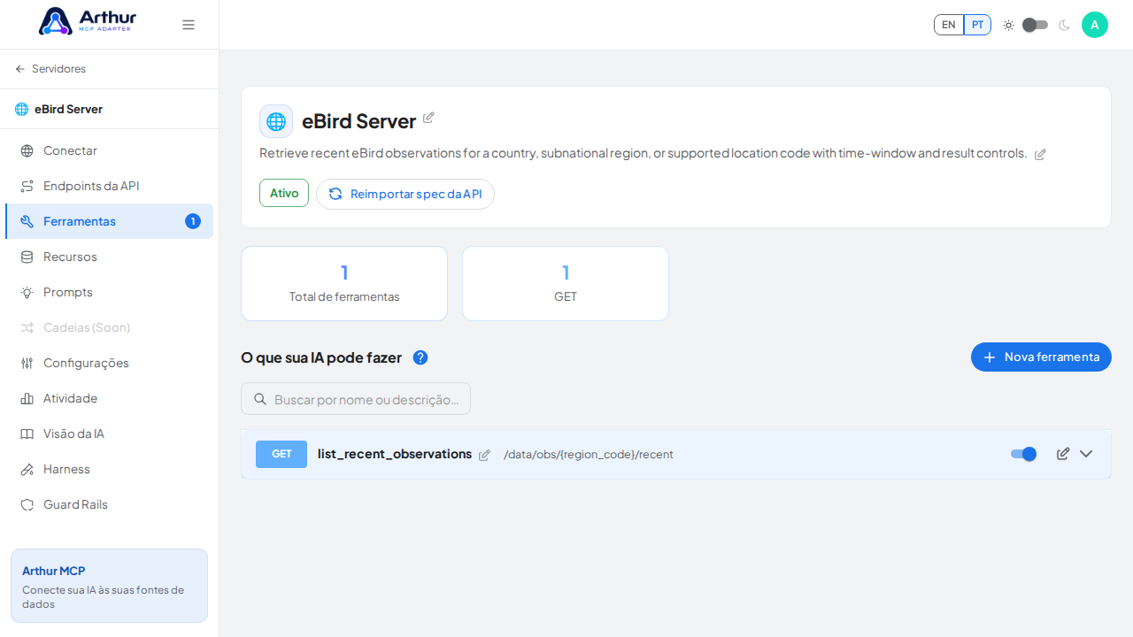Open the Conectar section

(x=109, y=150)
